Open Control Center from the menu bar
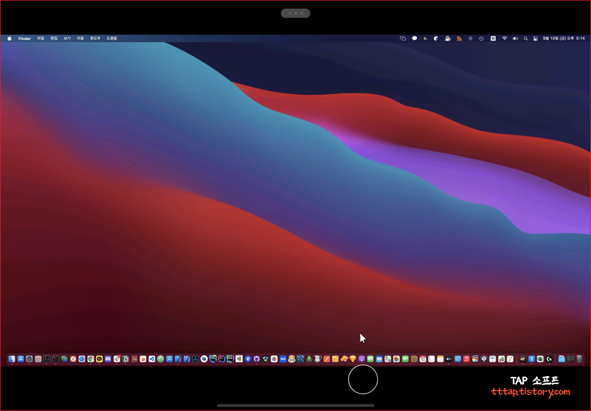This screenshot has width=591, height=411. pos(535,38)
